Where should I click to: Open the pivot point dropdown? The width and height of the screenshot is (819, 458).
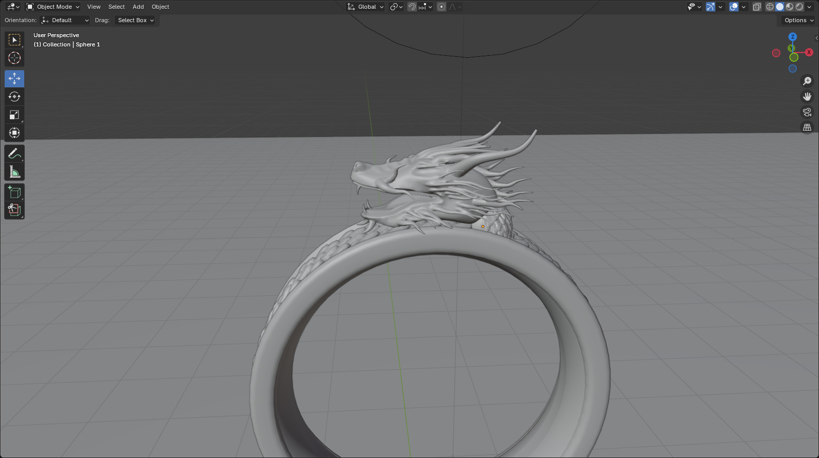(x=397, y=7)
